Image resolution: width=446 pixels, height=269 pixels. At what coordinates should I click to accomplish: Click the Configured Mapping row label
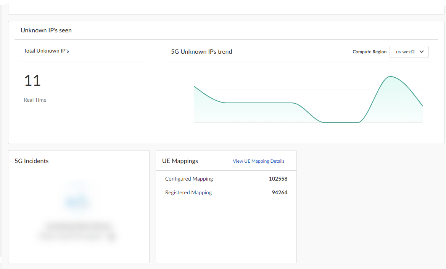tap(189, 179)
